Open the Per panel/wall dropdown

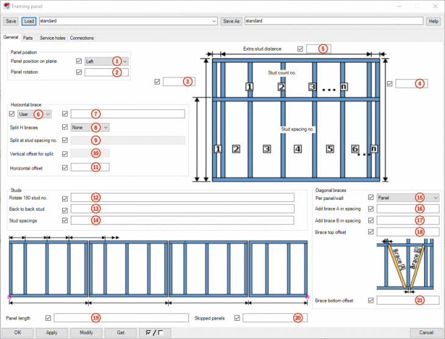408,198
